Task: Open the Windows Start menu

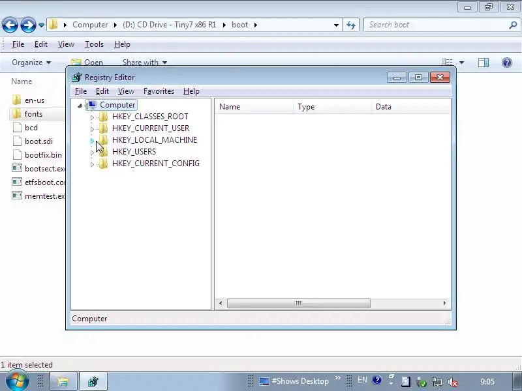Action: tap(18, 381)
